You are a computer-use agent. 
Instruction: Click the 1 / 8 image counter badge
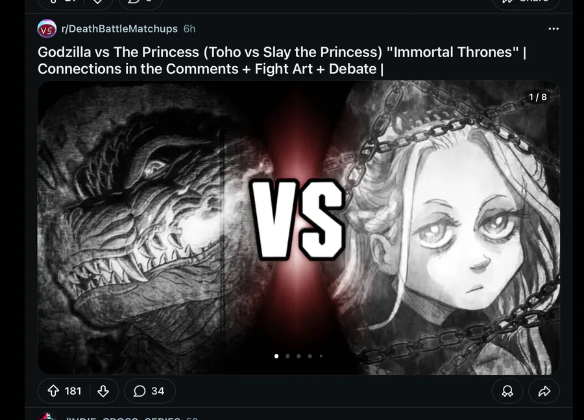[538, 97]
